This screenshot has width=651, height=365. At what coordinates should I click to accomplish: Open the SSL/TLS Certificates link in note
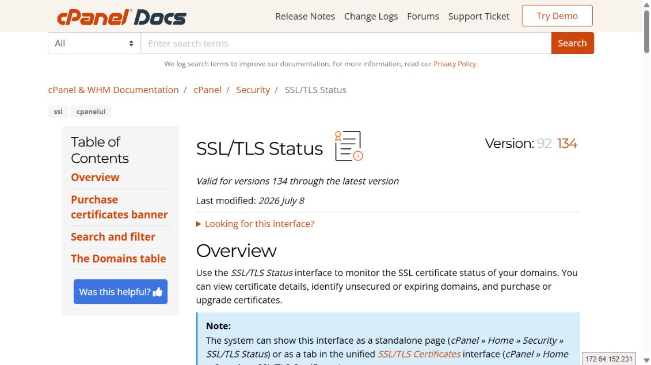(x=419, y=354)
